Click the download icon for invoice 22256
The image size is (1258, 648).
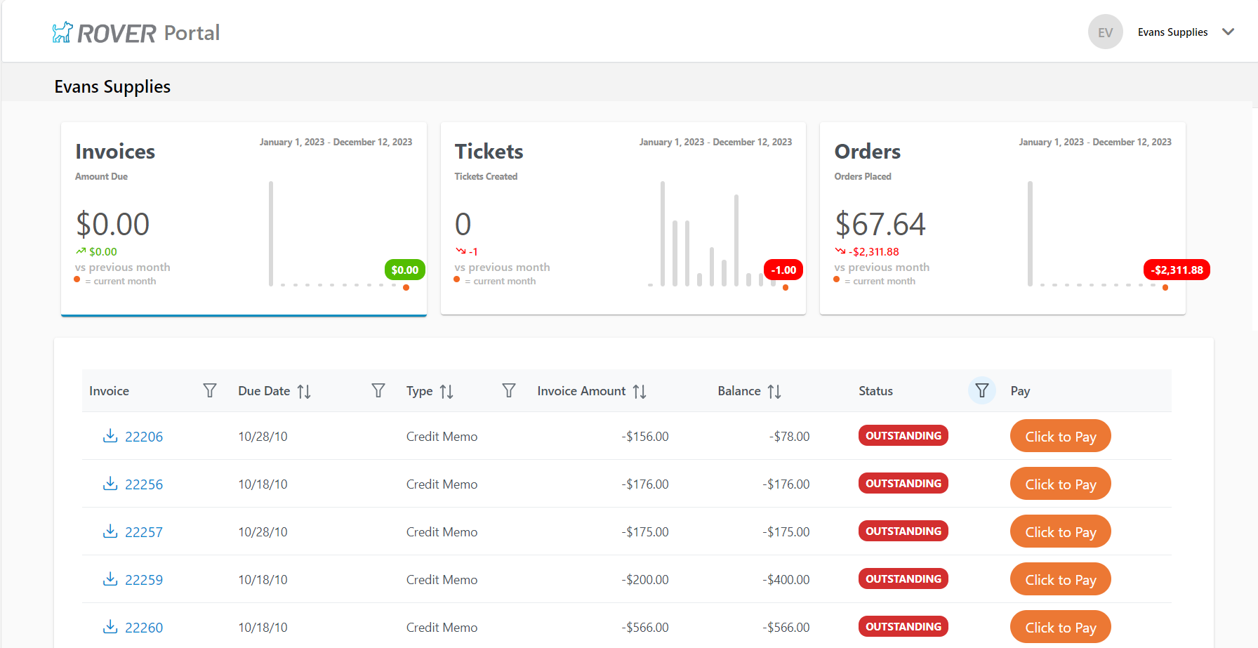click(x=110, y=484)
